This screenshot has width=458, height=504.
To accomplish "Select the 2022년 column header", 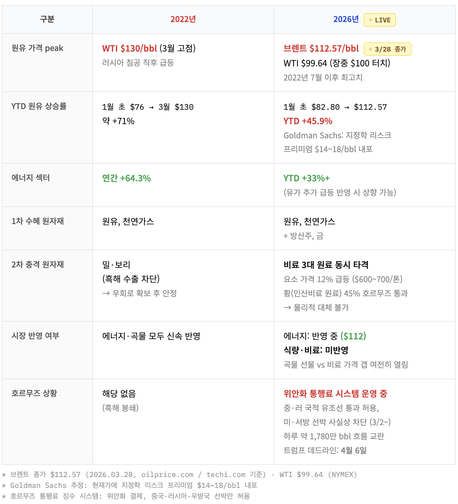I will [x=183, y=19].
